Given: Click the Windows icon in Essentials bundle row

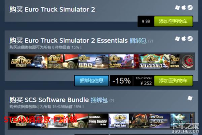Looking at the screenshot, I should coord(177,39).
